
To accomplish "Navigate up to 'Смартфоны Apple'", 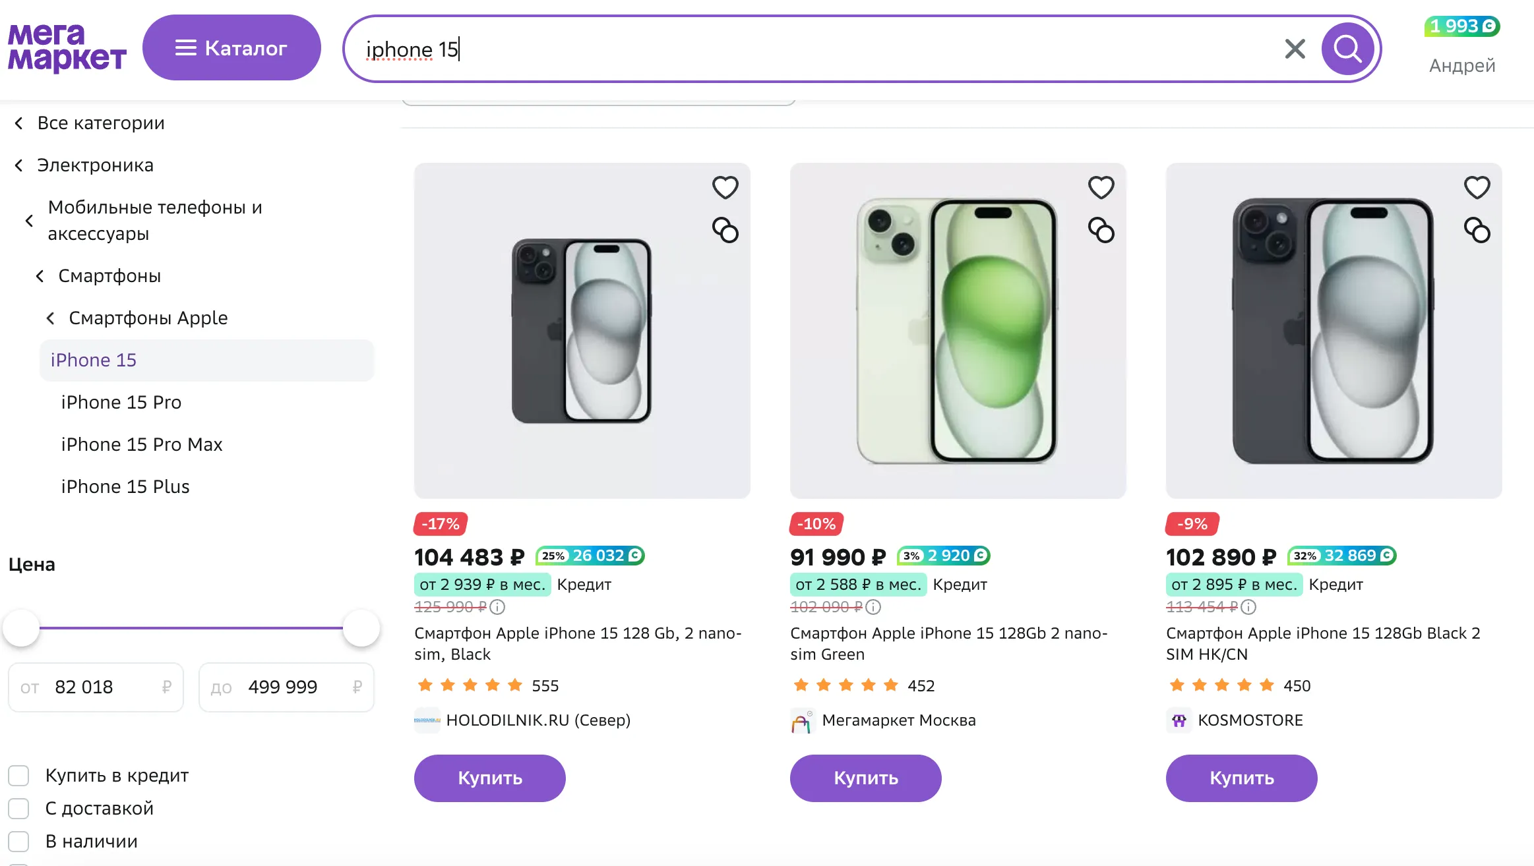I will pyautogui.click(x=148, y=318).
